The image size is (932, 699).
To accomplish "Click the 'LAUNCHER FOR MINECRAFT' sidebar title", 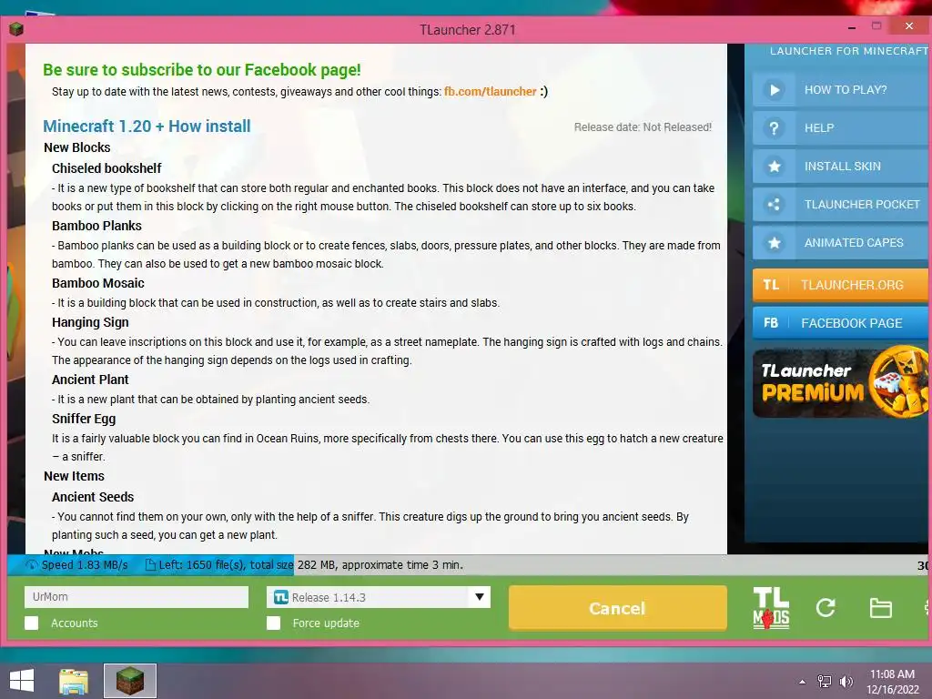I will 849,51.
